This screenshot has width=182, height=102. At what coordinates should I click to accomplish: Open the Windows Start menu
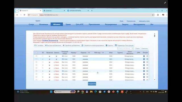51,92
